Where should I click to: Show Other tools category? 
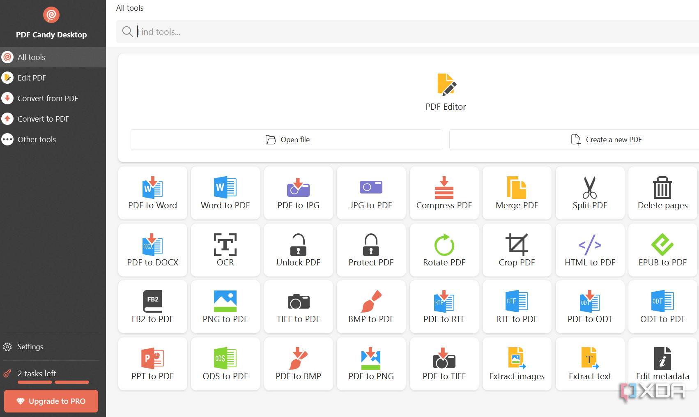coord(53,139)
